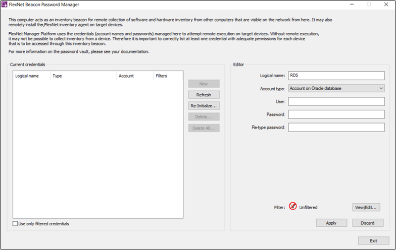Click the Delete All... button
Screen dimensions: 396x250
pos(204,128)
